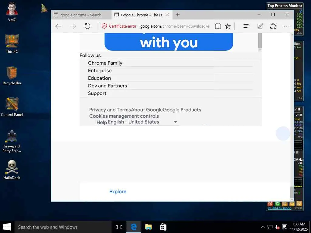The height and width of the screenshot is (233, 311).
Task: Click the scroll up arrow of window scrollbar
Action: coord(292,35)
